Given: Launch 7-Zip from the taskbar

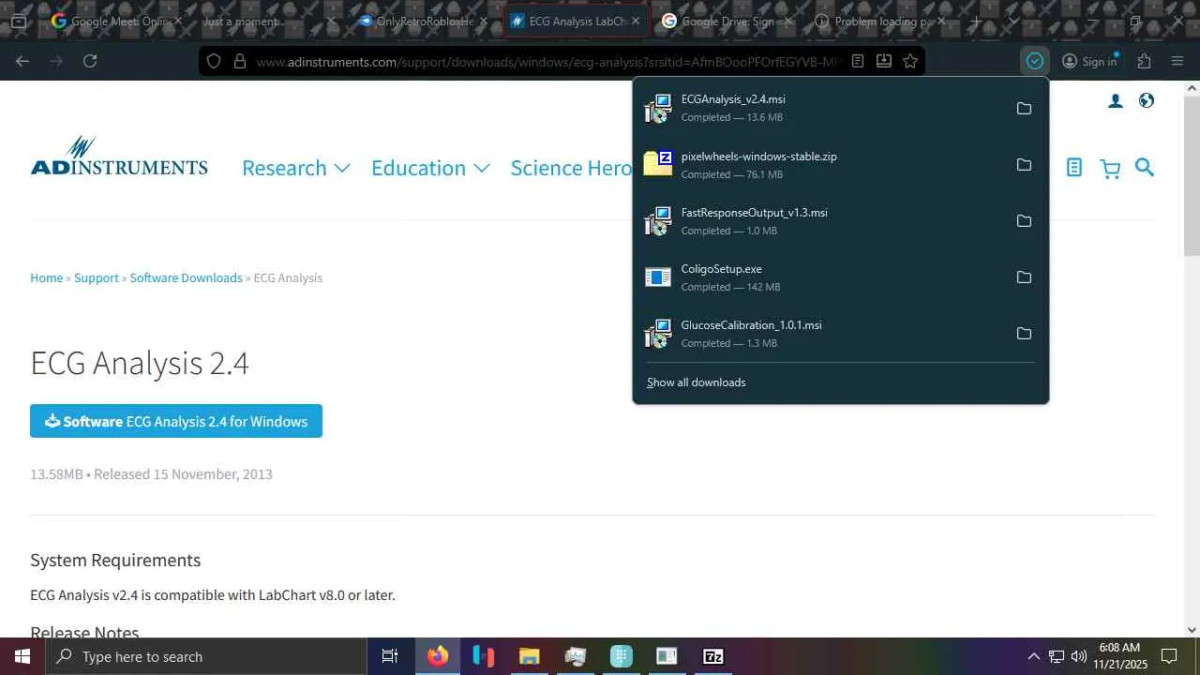Looking at the screenshot, I should point(713,656).
